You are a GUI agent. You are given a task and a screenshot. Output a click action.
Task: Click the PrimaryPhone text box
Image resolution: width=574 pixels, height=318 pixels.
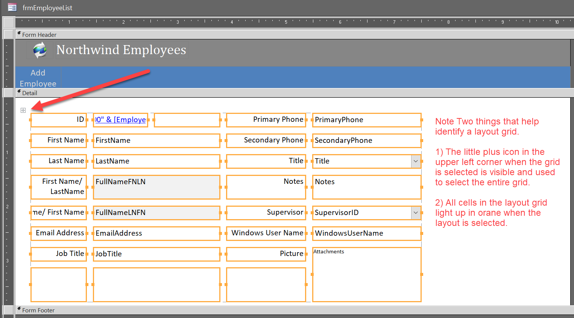tap(367, 120)
